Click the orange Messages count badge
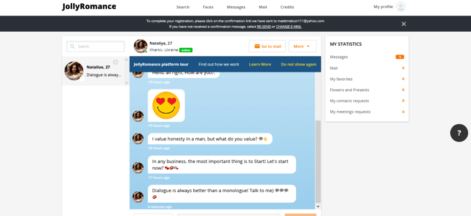Viewport: 471px width, 216px height. coord(400,57)
